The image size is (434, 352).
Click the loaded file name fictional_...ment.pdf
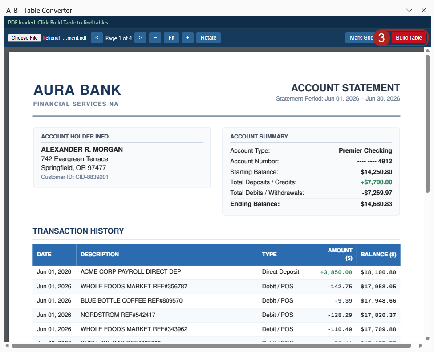tap(65, 38)
